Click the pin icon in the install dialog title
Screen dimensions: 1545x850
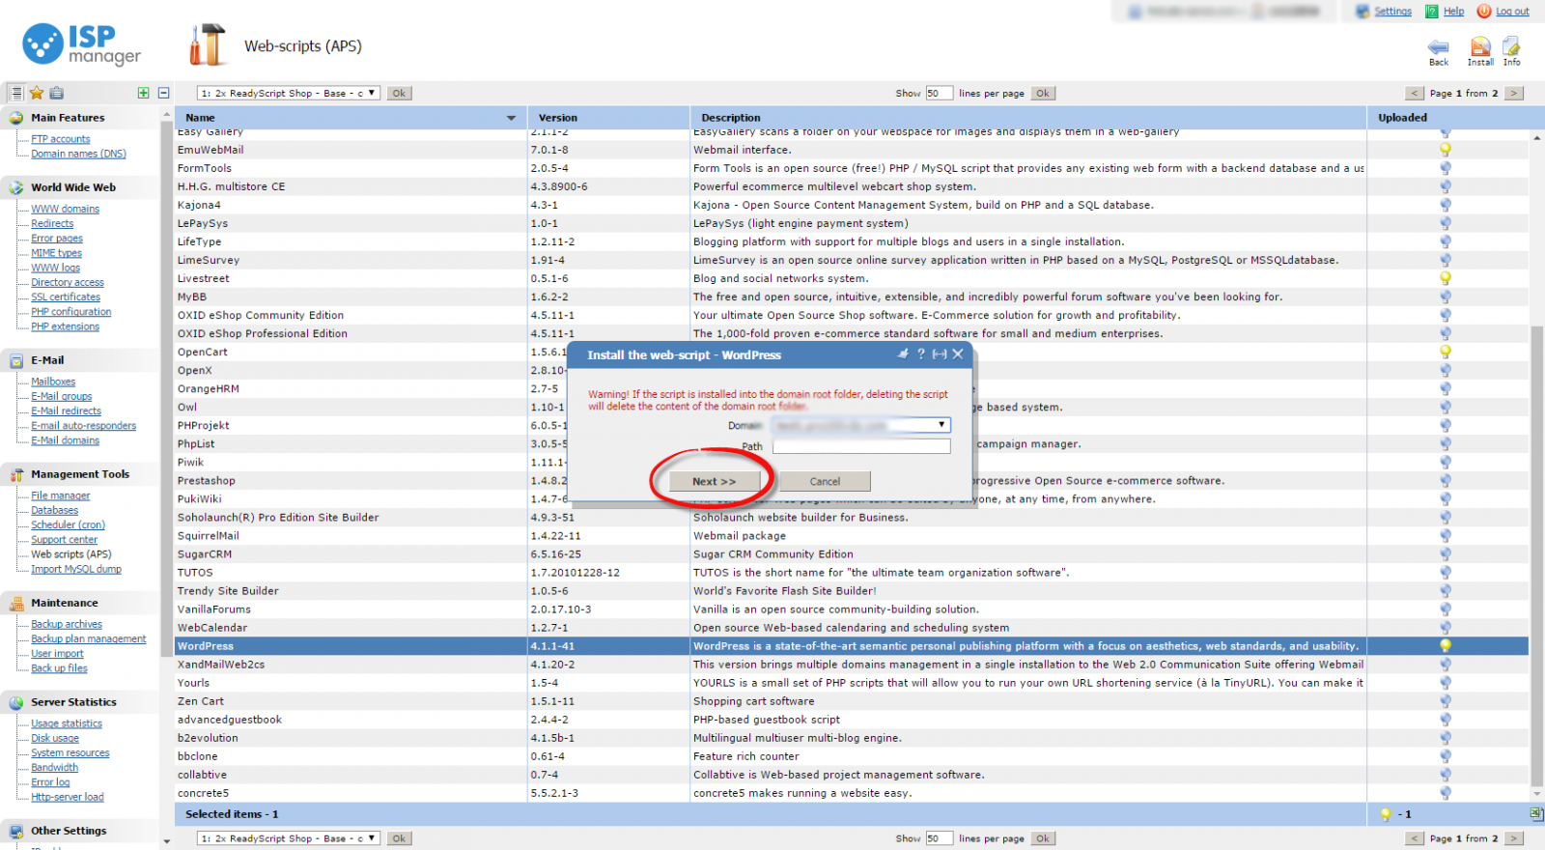coord(903,354)
